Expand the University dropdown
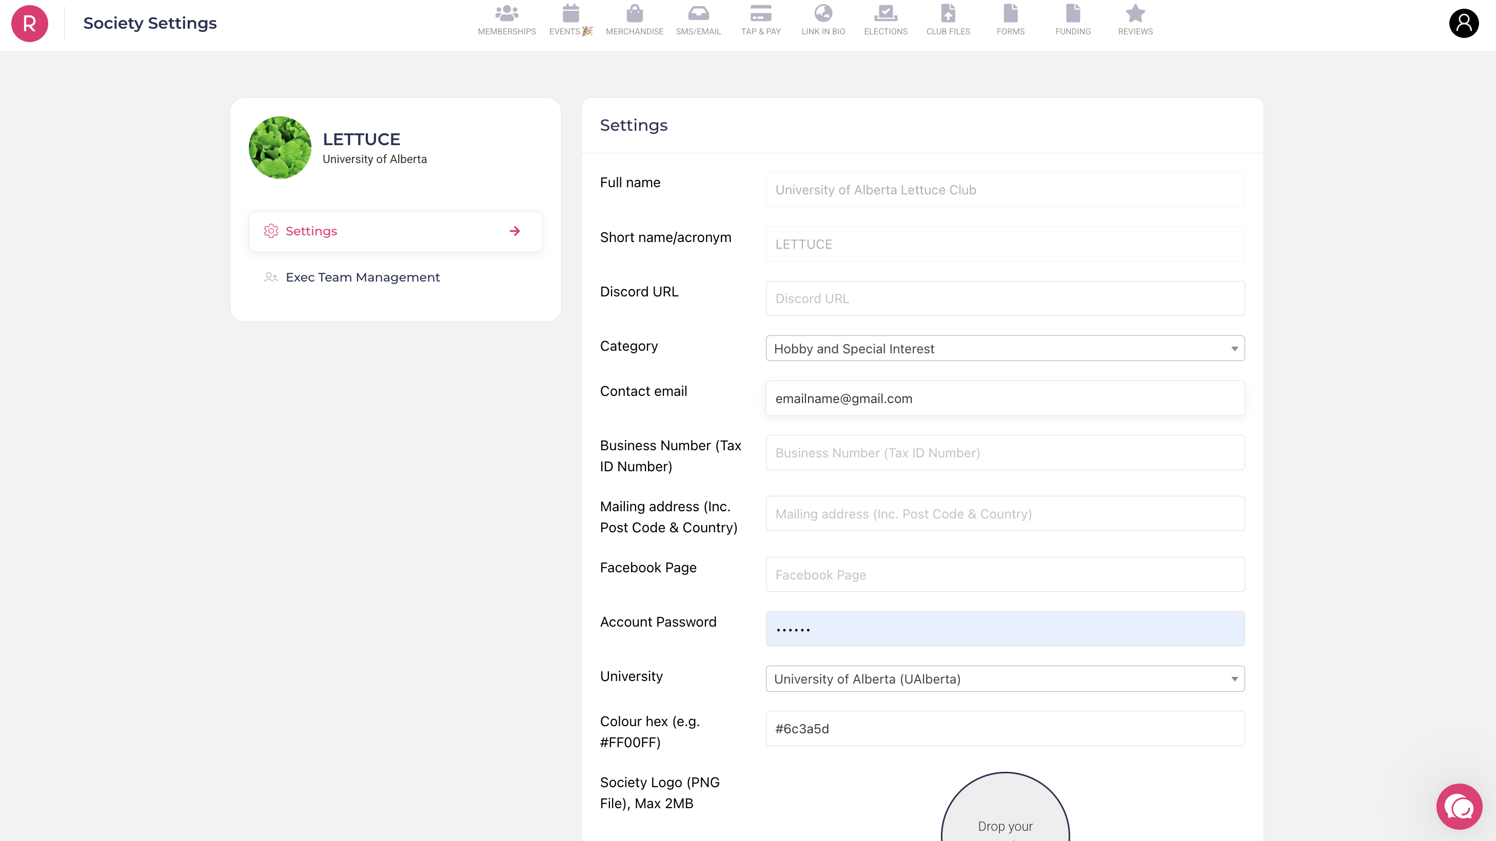 click(1005, 678)
